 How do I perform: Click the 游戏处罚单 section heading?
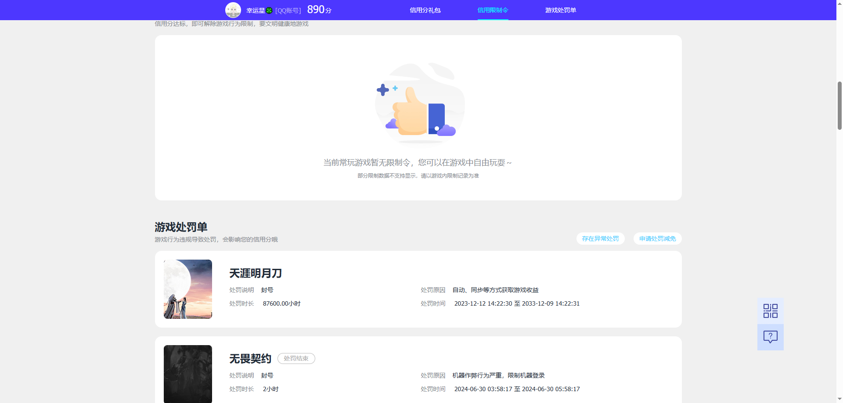point(181,227)
